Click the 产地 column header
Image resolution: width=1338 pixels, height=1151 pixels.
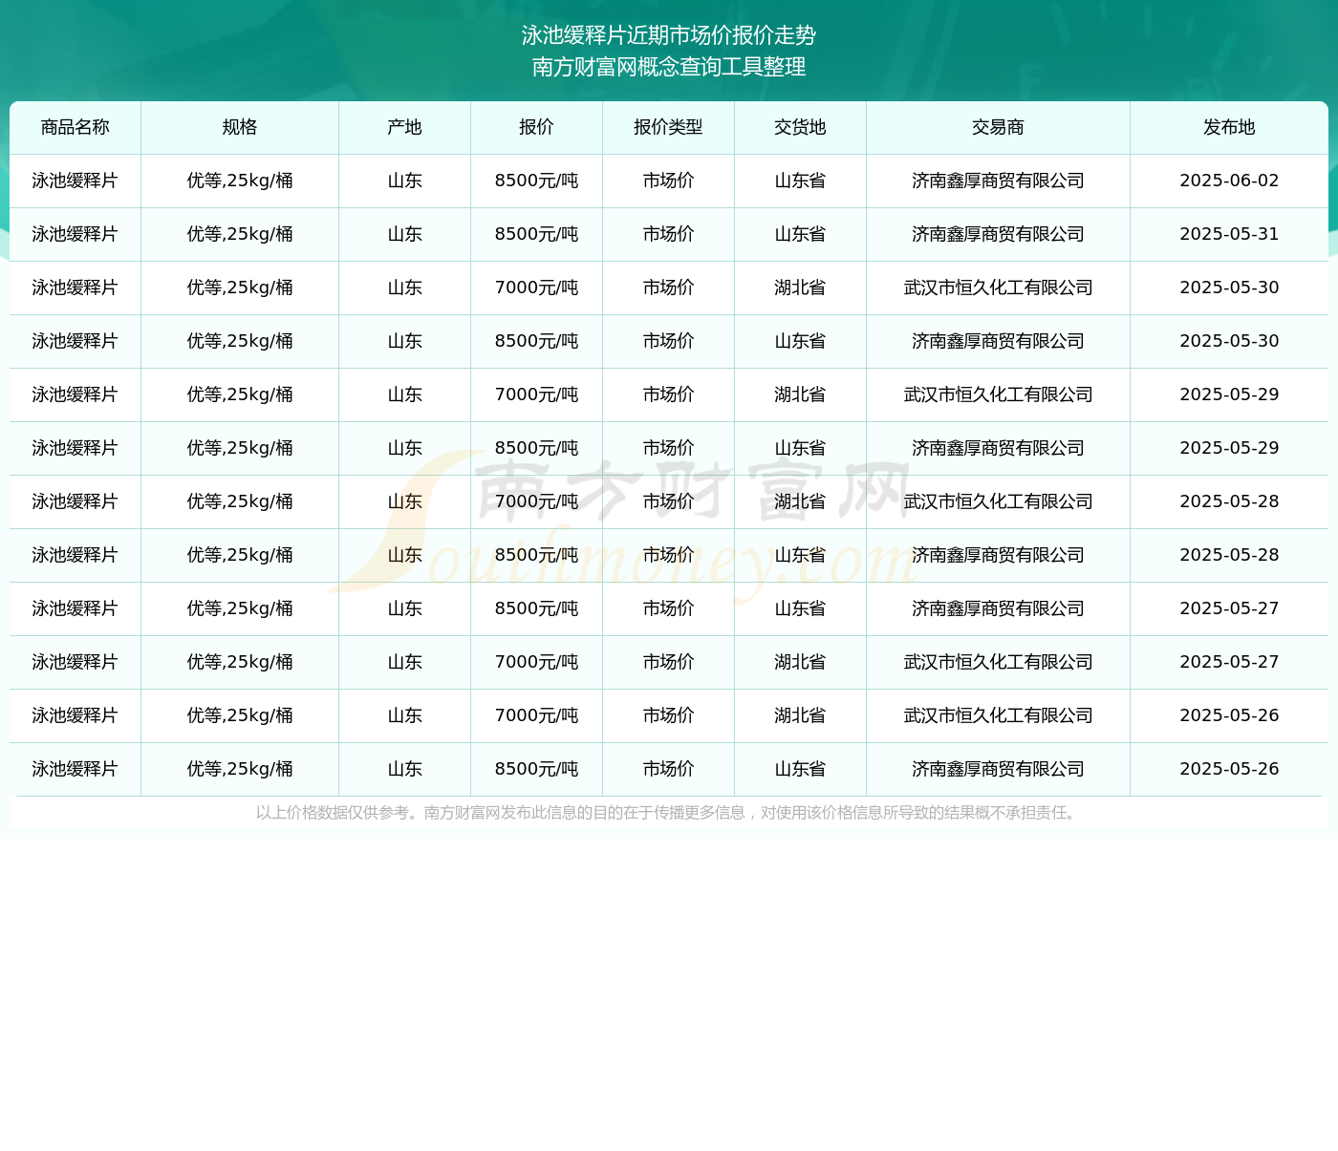pos(404,127)
